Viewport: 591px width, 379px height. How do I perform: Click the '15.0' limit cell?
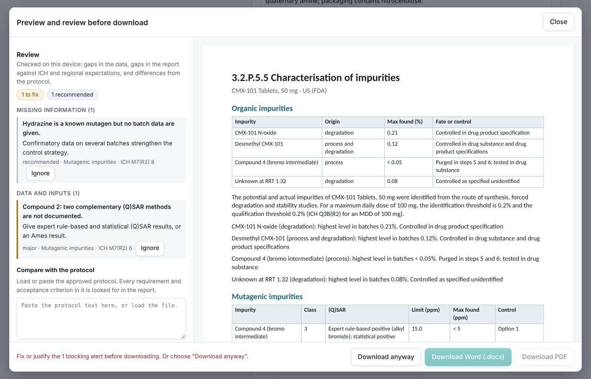(x=429, y=333)
